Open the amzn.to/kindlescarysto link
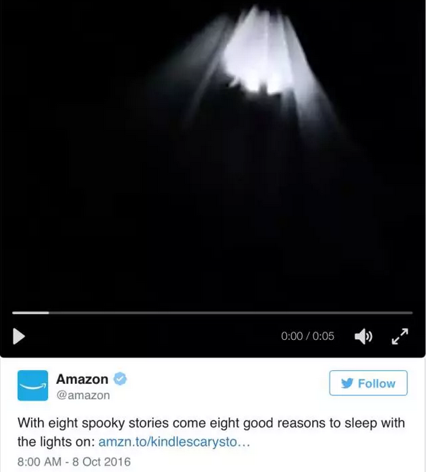 174,442
